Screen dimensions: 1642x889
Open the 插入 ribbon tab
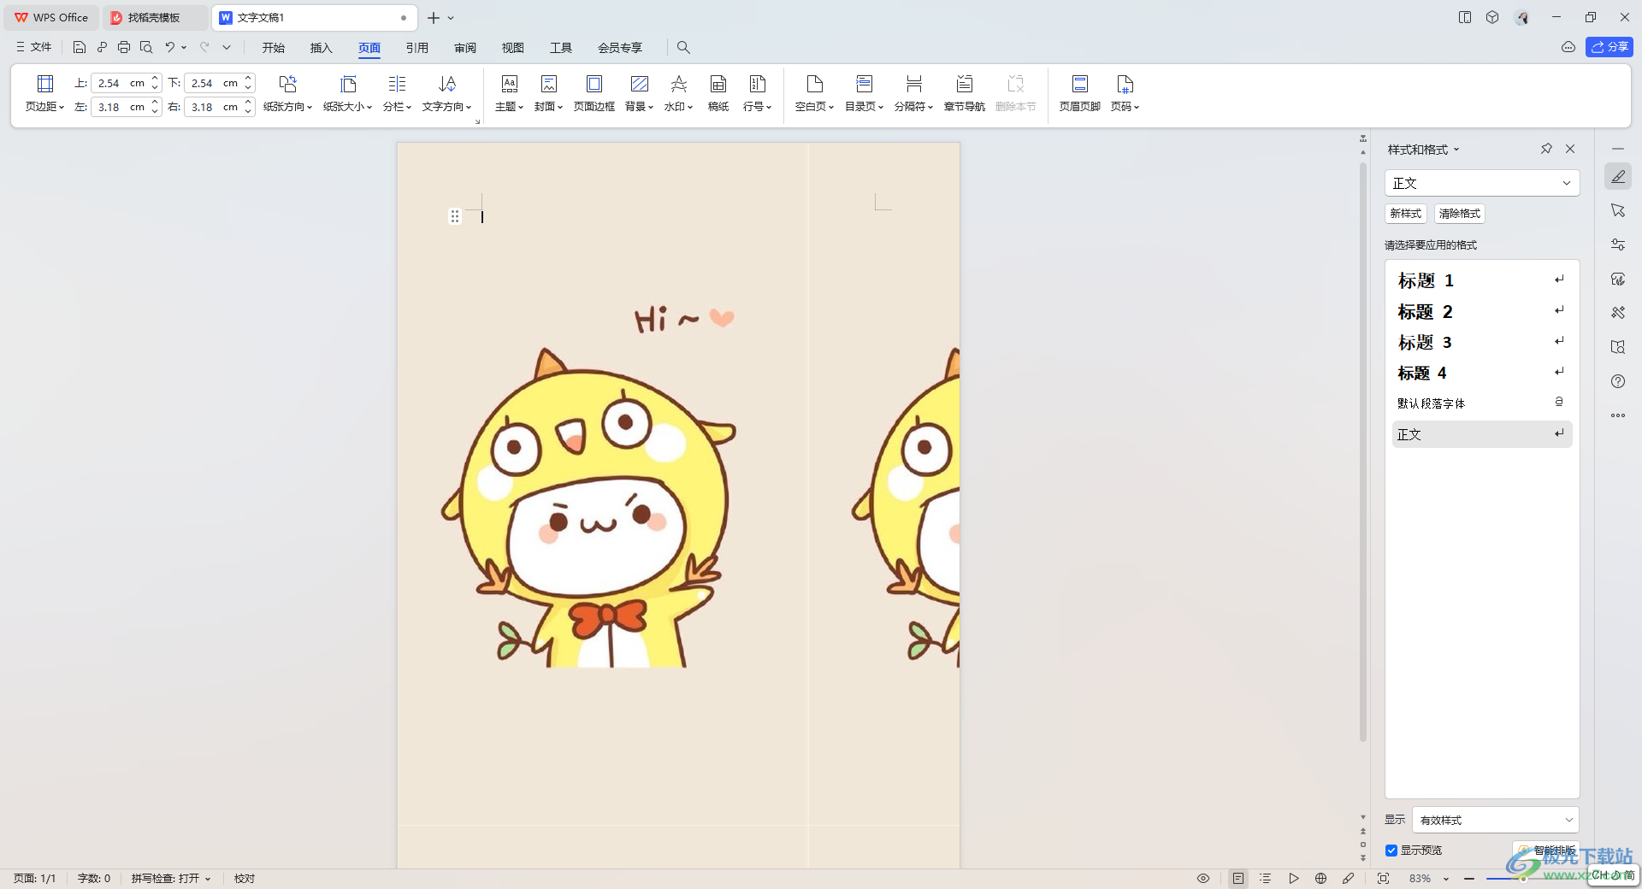click(x=321, y=48)
